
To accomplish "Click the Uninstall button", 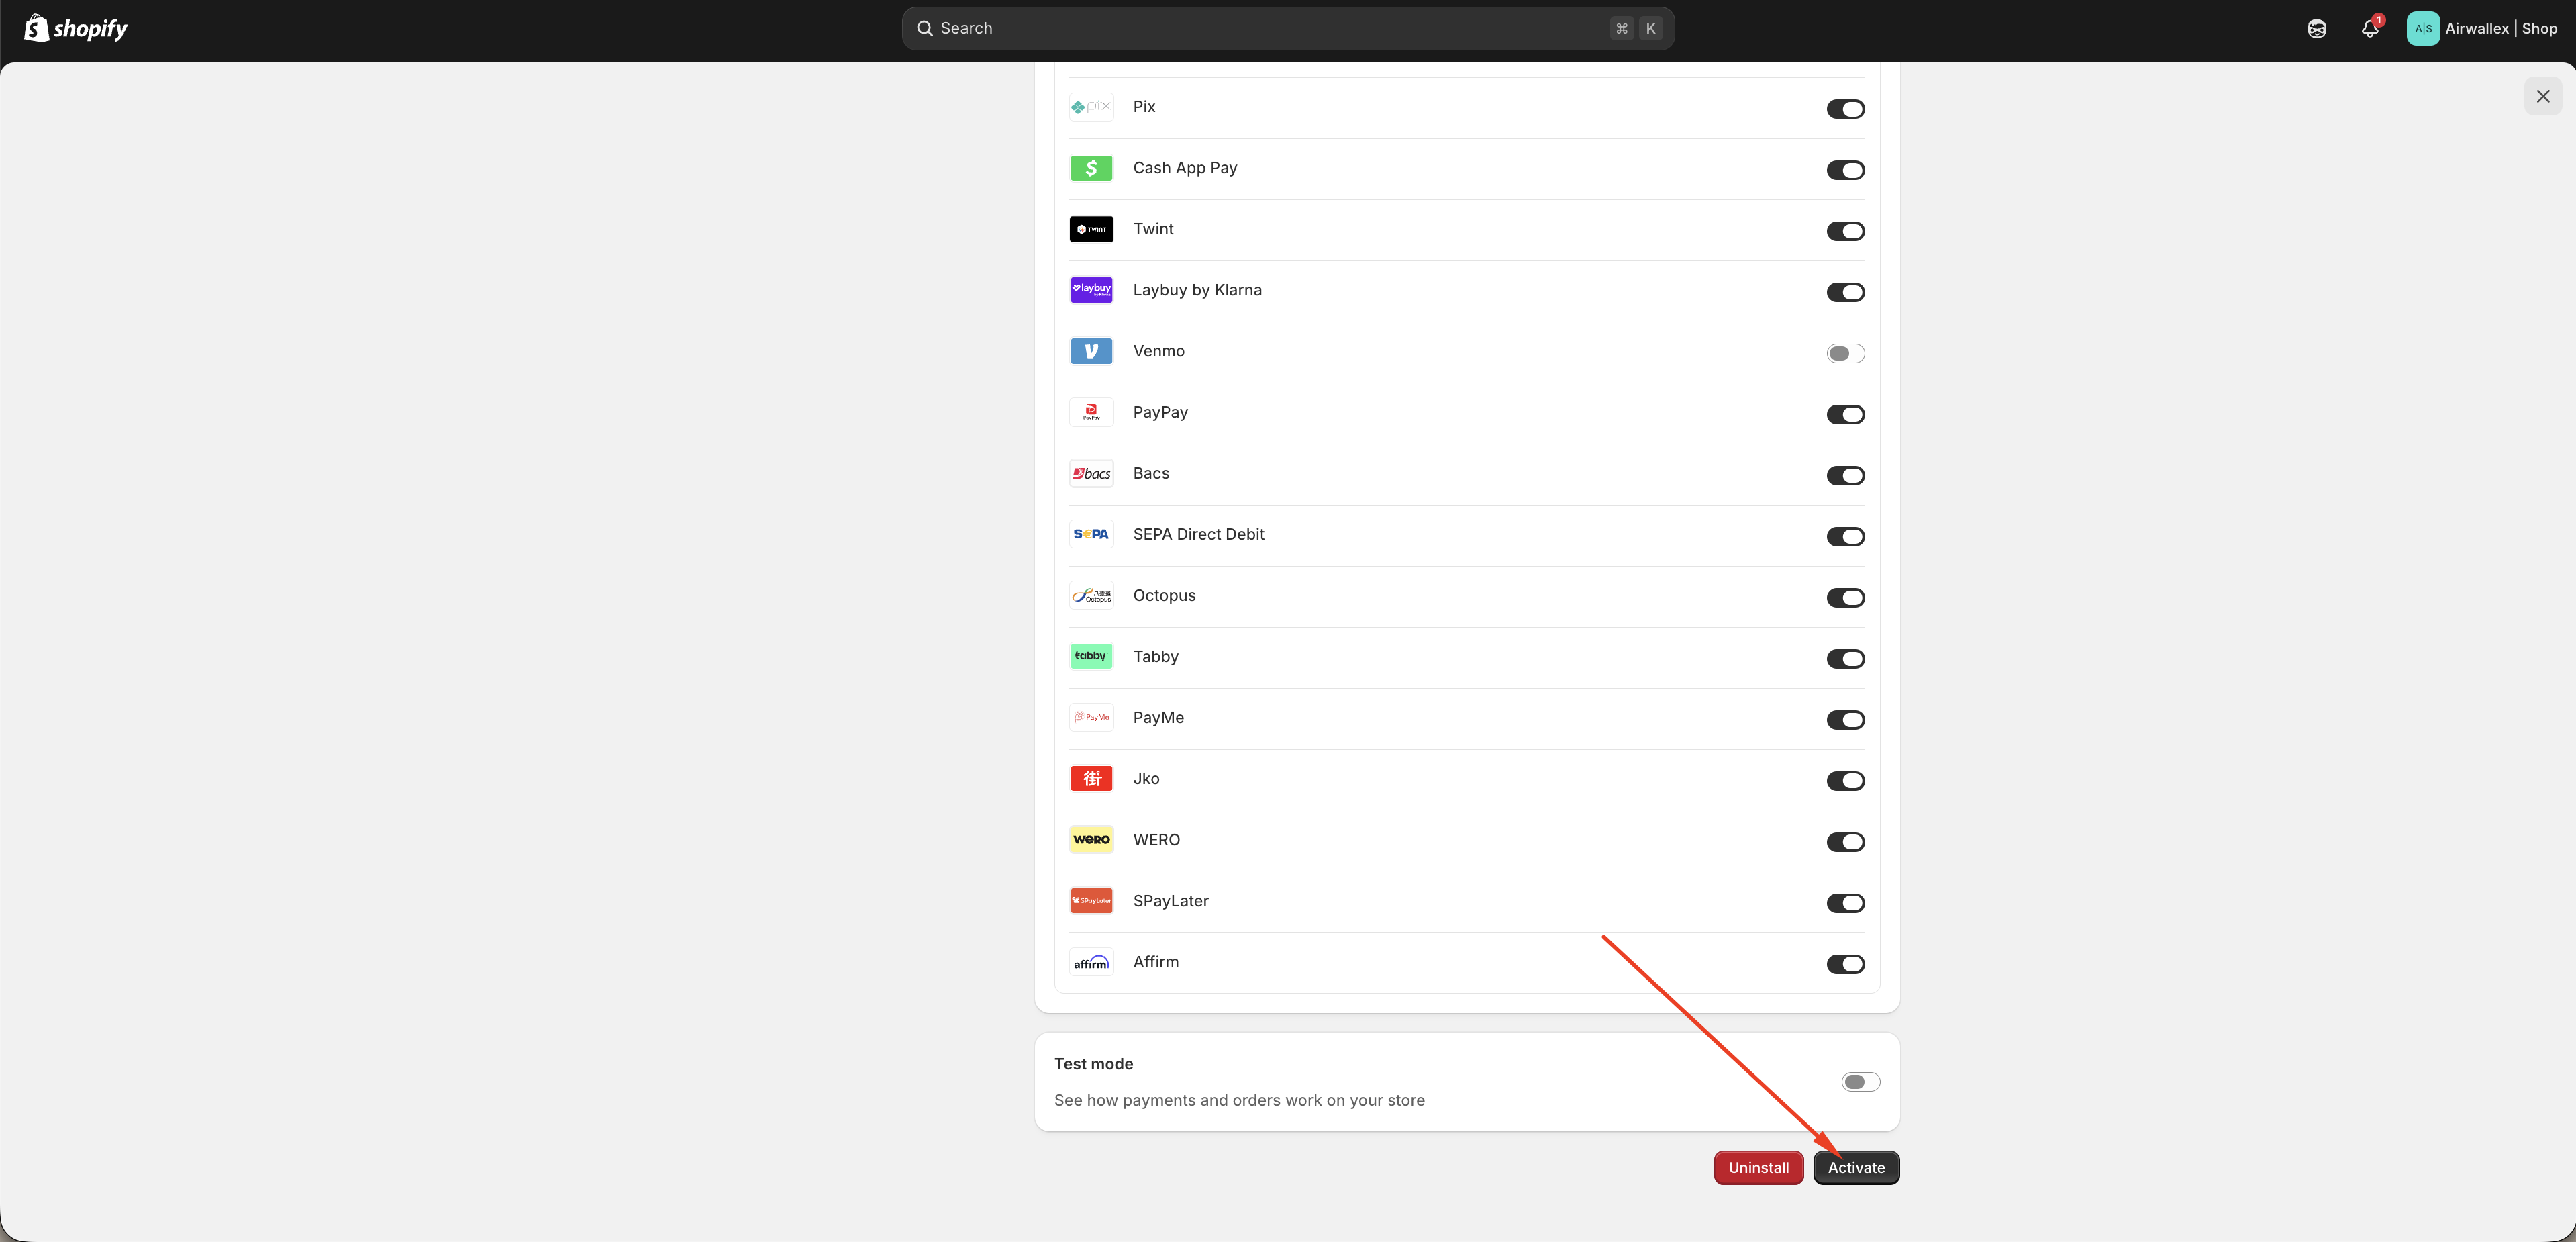I will (1758, 1168).
